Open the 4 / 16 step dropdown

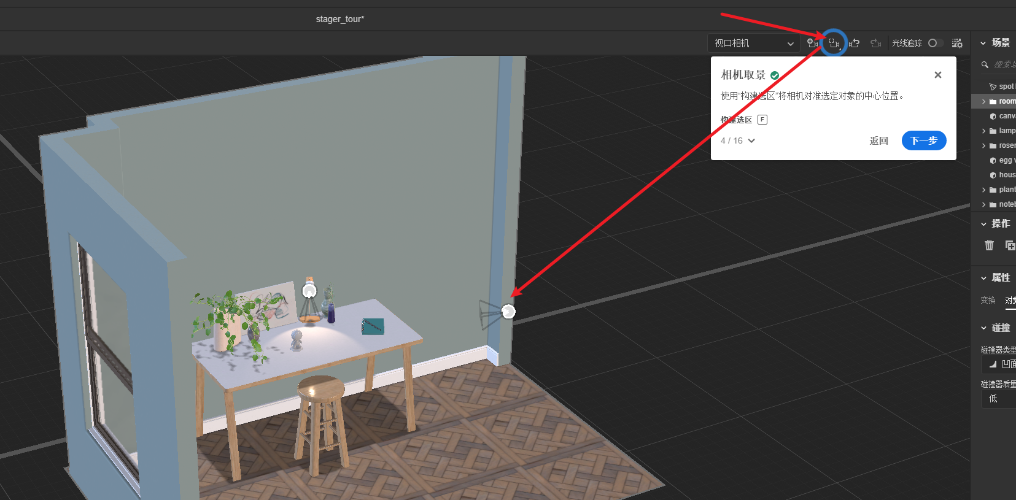[738, 140]
